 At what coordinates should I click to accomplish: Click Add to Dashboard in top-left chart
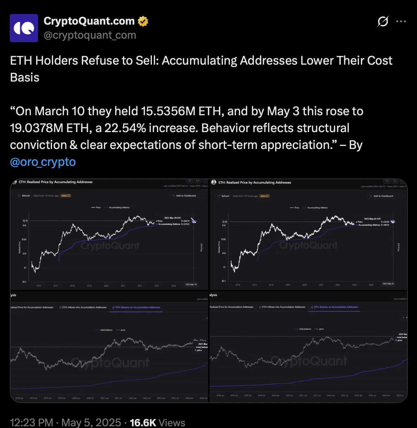point(184,196)
